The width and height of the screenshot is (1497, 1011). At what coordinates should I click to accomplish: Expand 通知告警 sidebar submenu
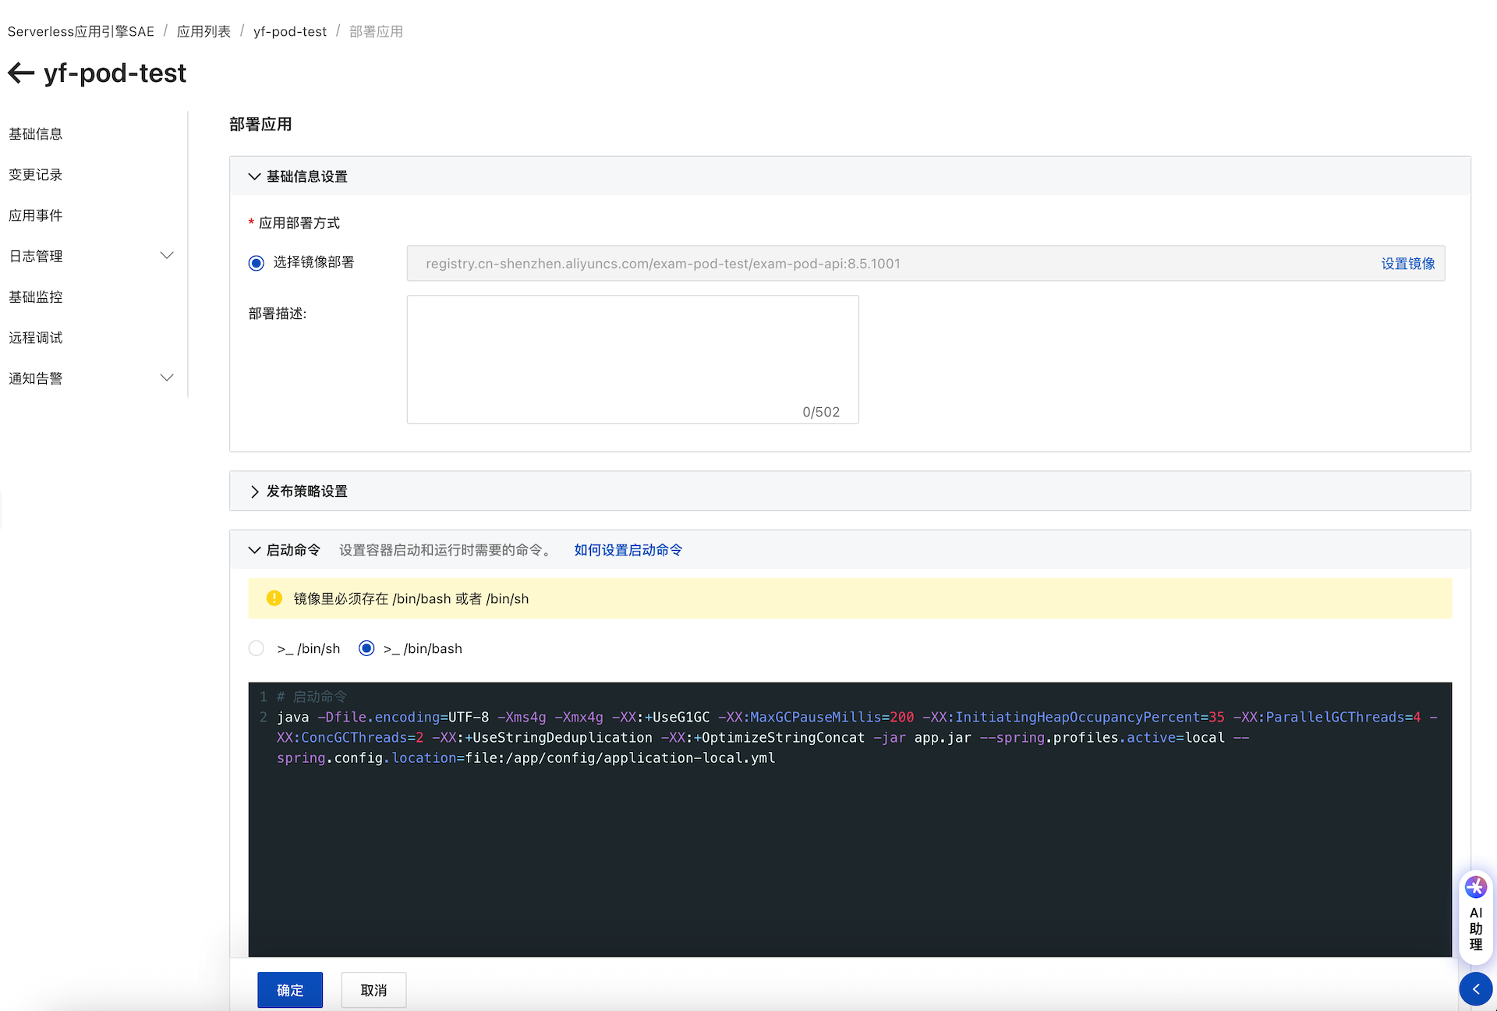pyautogui.click(x=166, y=378)
